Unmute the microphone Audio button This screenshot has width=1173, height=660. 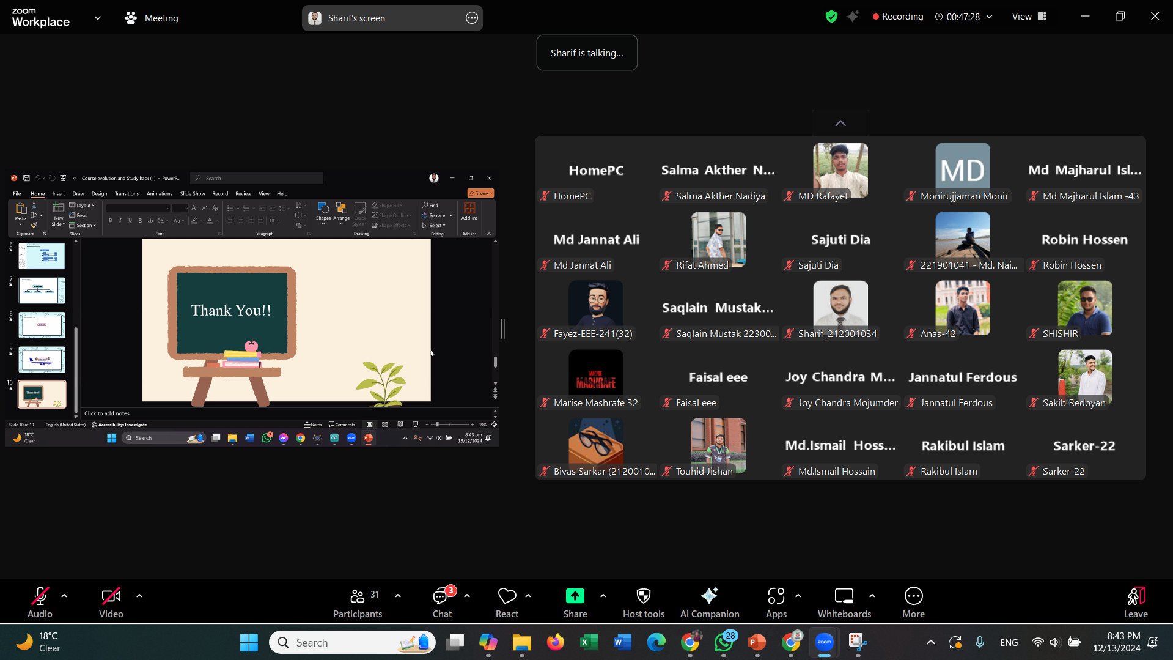pyautogui.click(x=40, y=603)
